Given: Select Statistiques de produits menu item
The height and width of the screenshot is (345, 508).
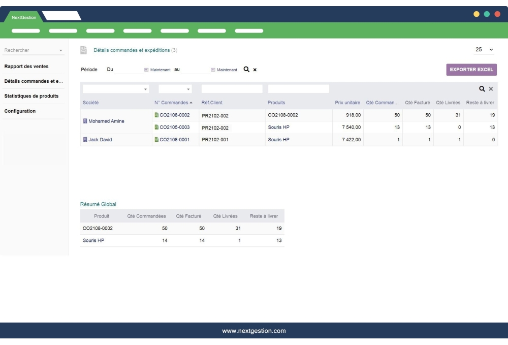Looking at the screenshot, I should [31, 96].
